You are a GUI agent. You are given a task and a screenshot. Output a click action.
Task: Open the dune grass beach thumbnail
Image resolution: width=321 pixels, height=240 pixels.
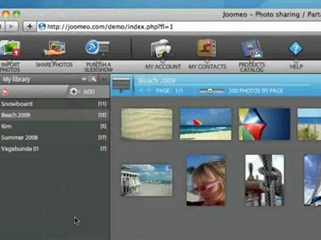309,124
